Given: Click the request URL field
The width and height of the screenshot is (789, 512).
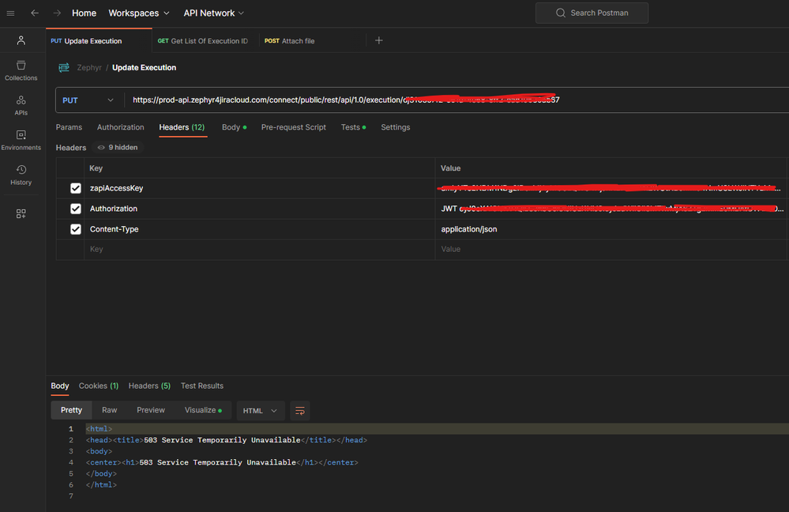Looking at the screenshot, I should click(x=457, y=100).
